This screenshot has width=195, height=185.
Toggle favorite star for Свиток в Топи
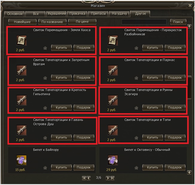coord(136,138)
